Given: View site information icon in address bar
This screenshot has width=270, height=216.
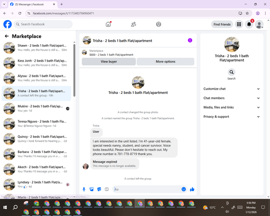Looking at the screenshot, I should [x=29, y=13].
